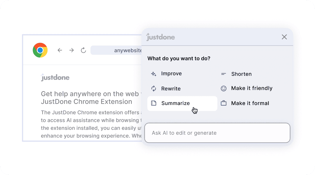Go back with the browser back arrow
This screenshot has width=315, height=175.
(60, 50)
